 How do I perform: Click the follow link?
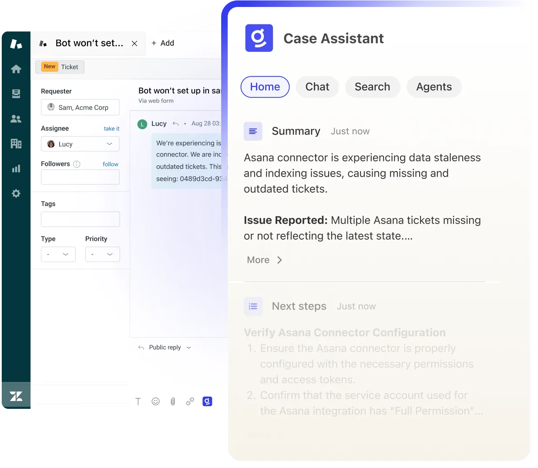click(111, 164)
